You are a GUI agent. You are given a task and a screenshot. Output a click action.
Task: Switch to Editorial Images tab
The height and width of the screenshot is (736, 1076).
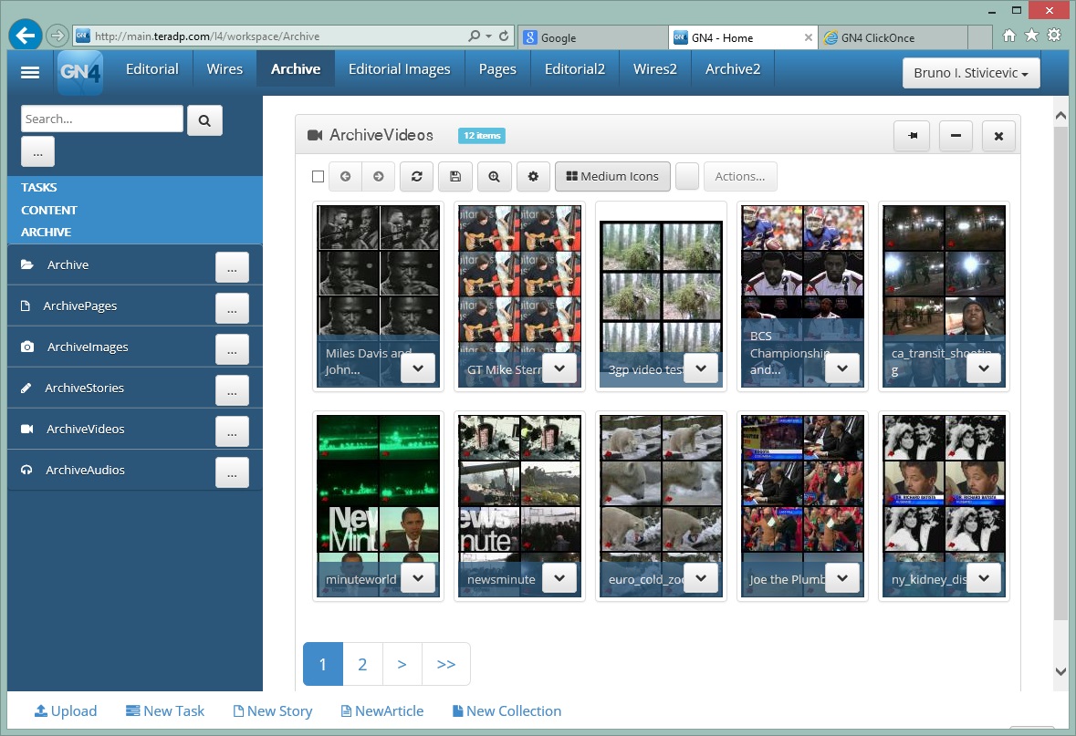click(400, 69)
